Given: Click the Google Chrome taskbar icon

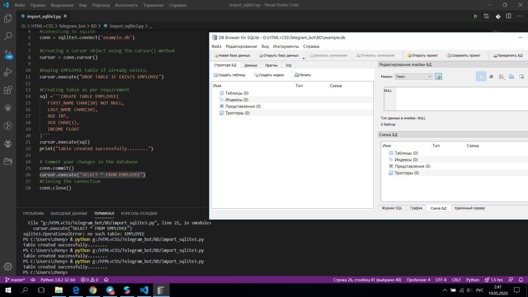Looking at the screenshot, I should click(x=93, y=290).
